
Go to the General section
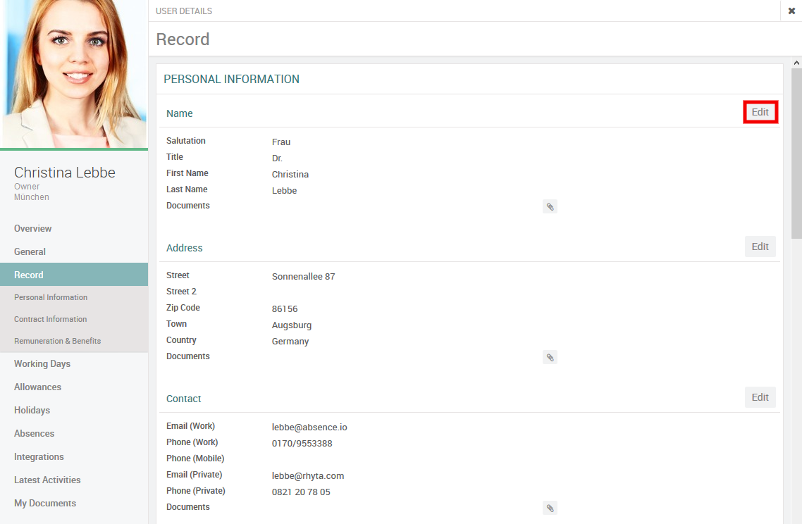30,251
